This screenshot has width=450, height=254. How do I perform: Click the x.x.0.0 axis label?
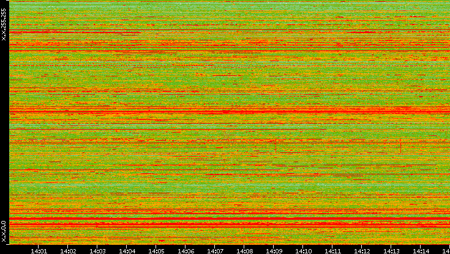pyautogui.click(x=4, y=231)
